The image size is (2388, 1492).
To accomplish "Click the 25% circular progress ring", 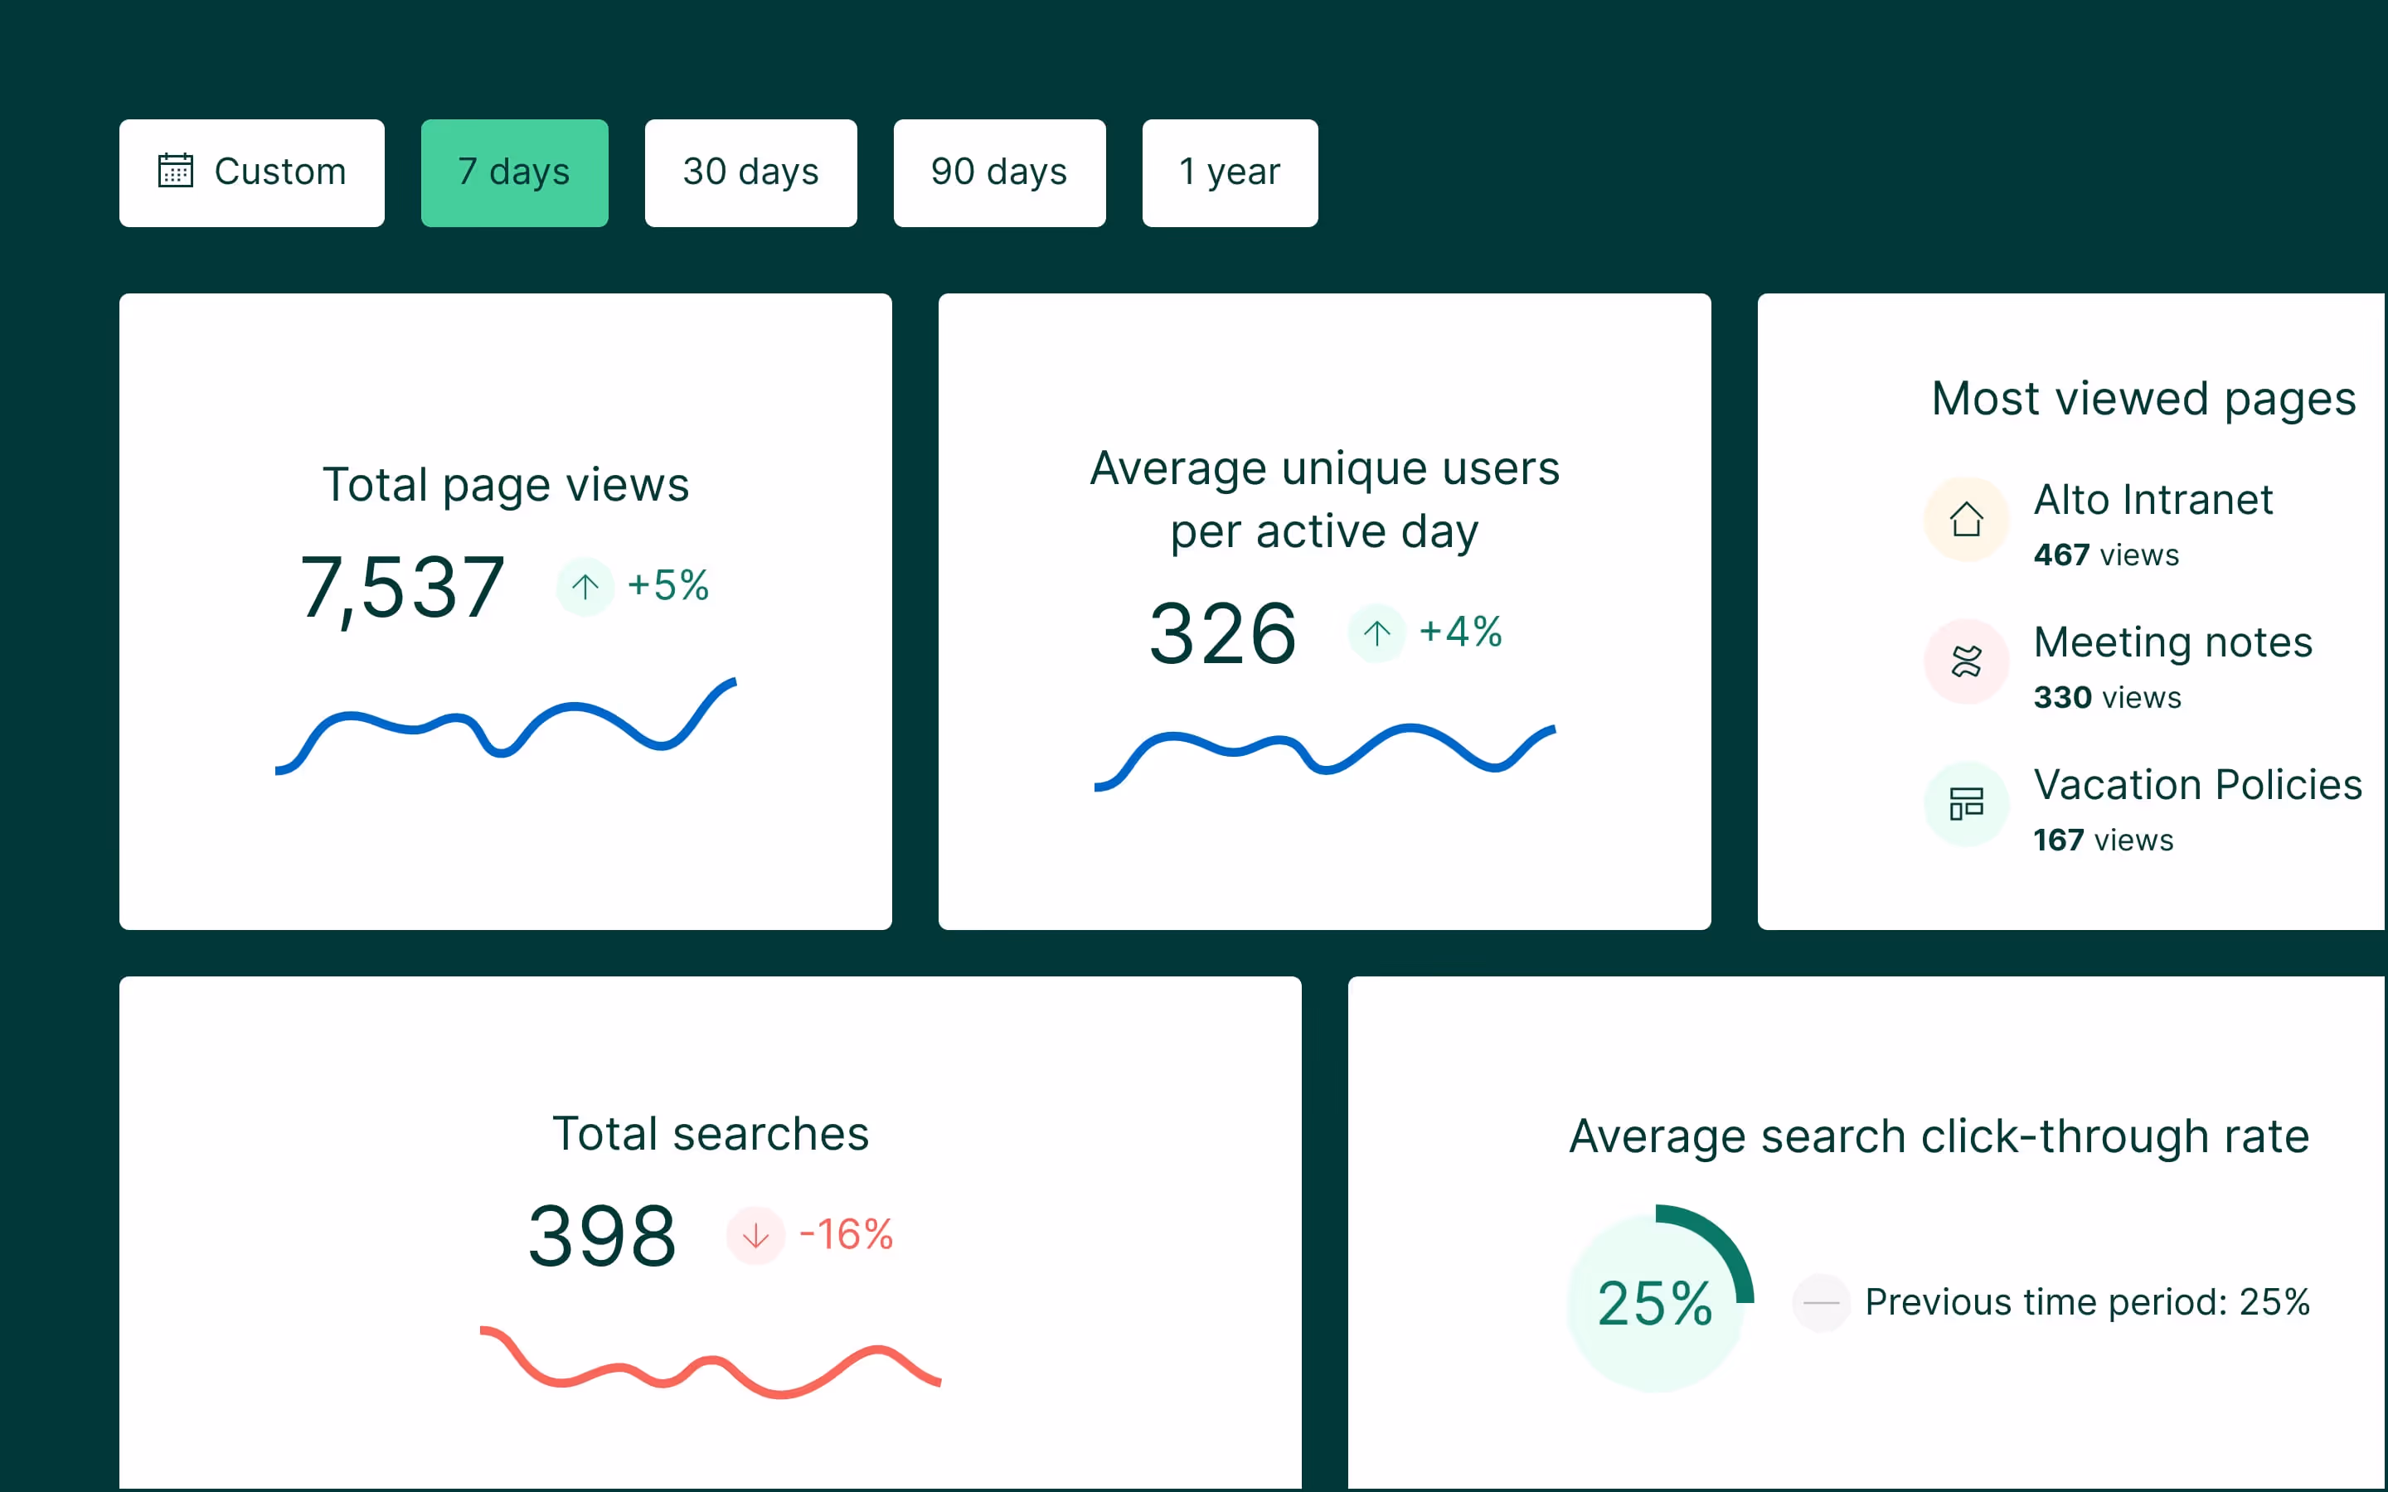I will [1657, 1301].
